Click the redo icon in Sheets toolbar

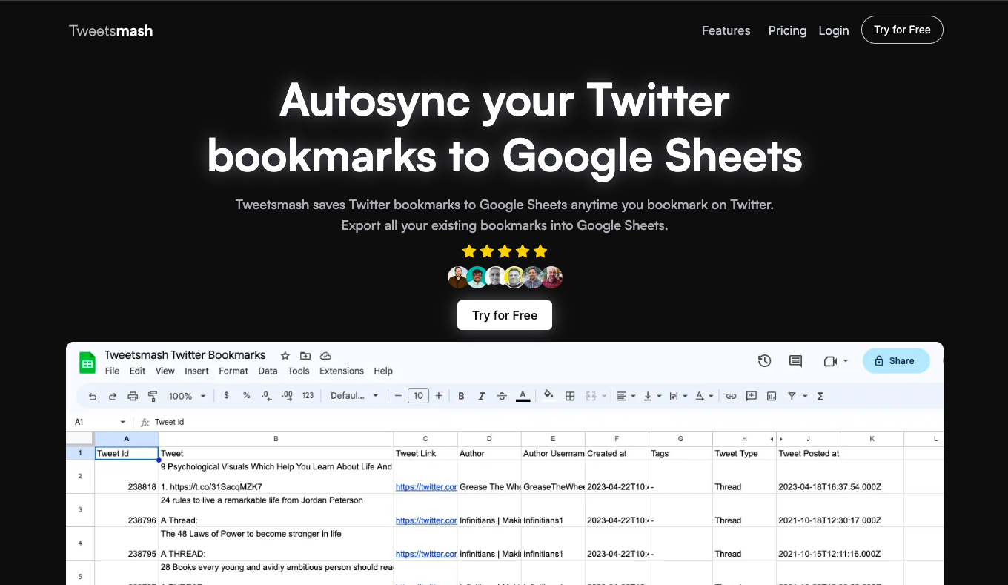click(x=113, y=396)
